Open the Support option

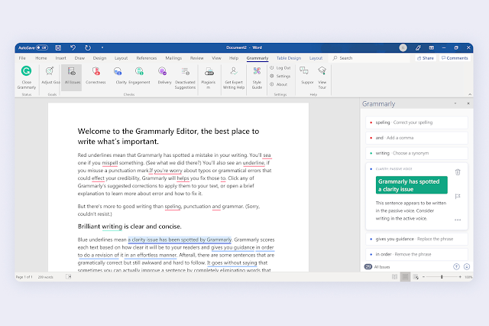tap(306, 75)
